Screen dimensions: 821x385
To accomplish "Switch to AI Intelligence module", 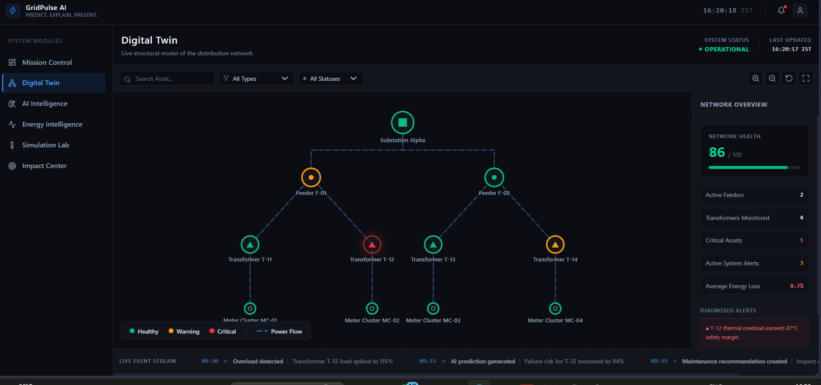I will coord(54,104).
